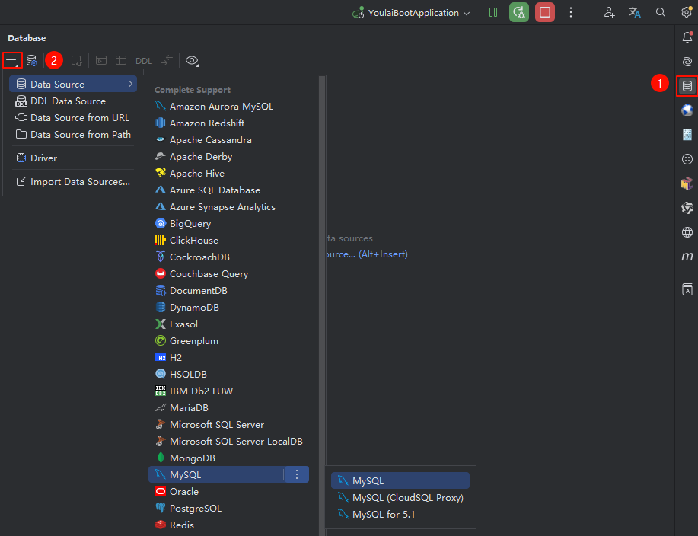Select Azure SQL Database

coord(229,190)
